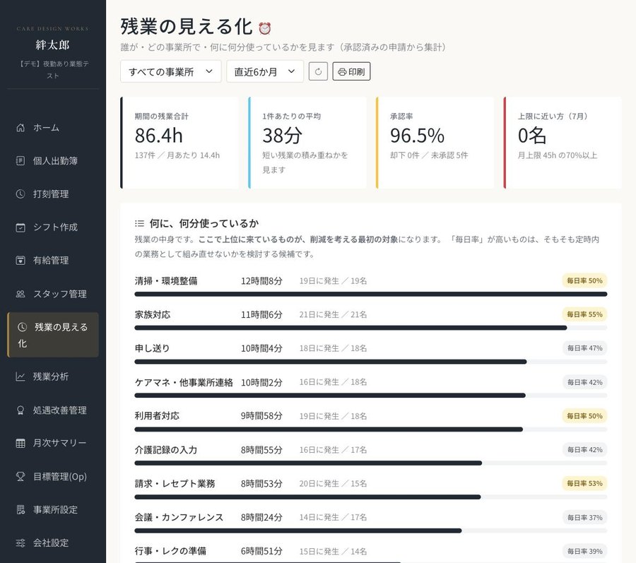
Task: Click the 家族対応 progress bar
Action: pos(371,328)
